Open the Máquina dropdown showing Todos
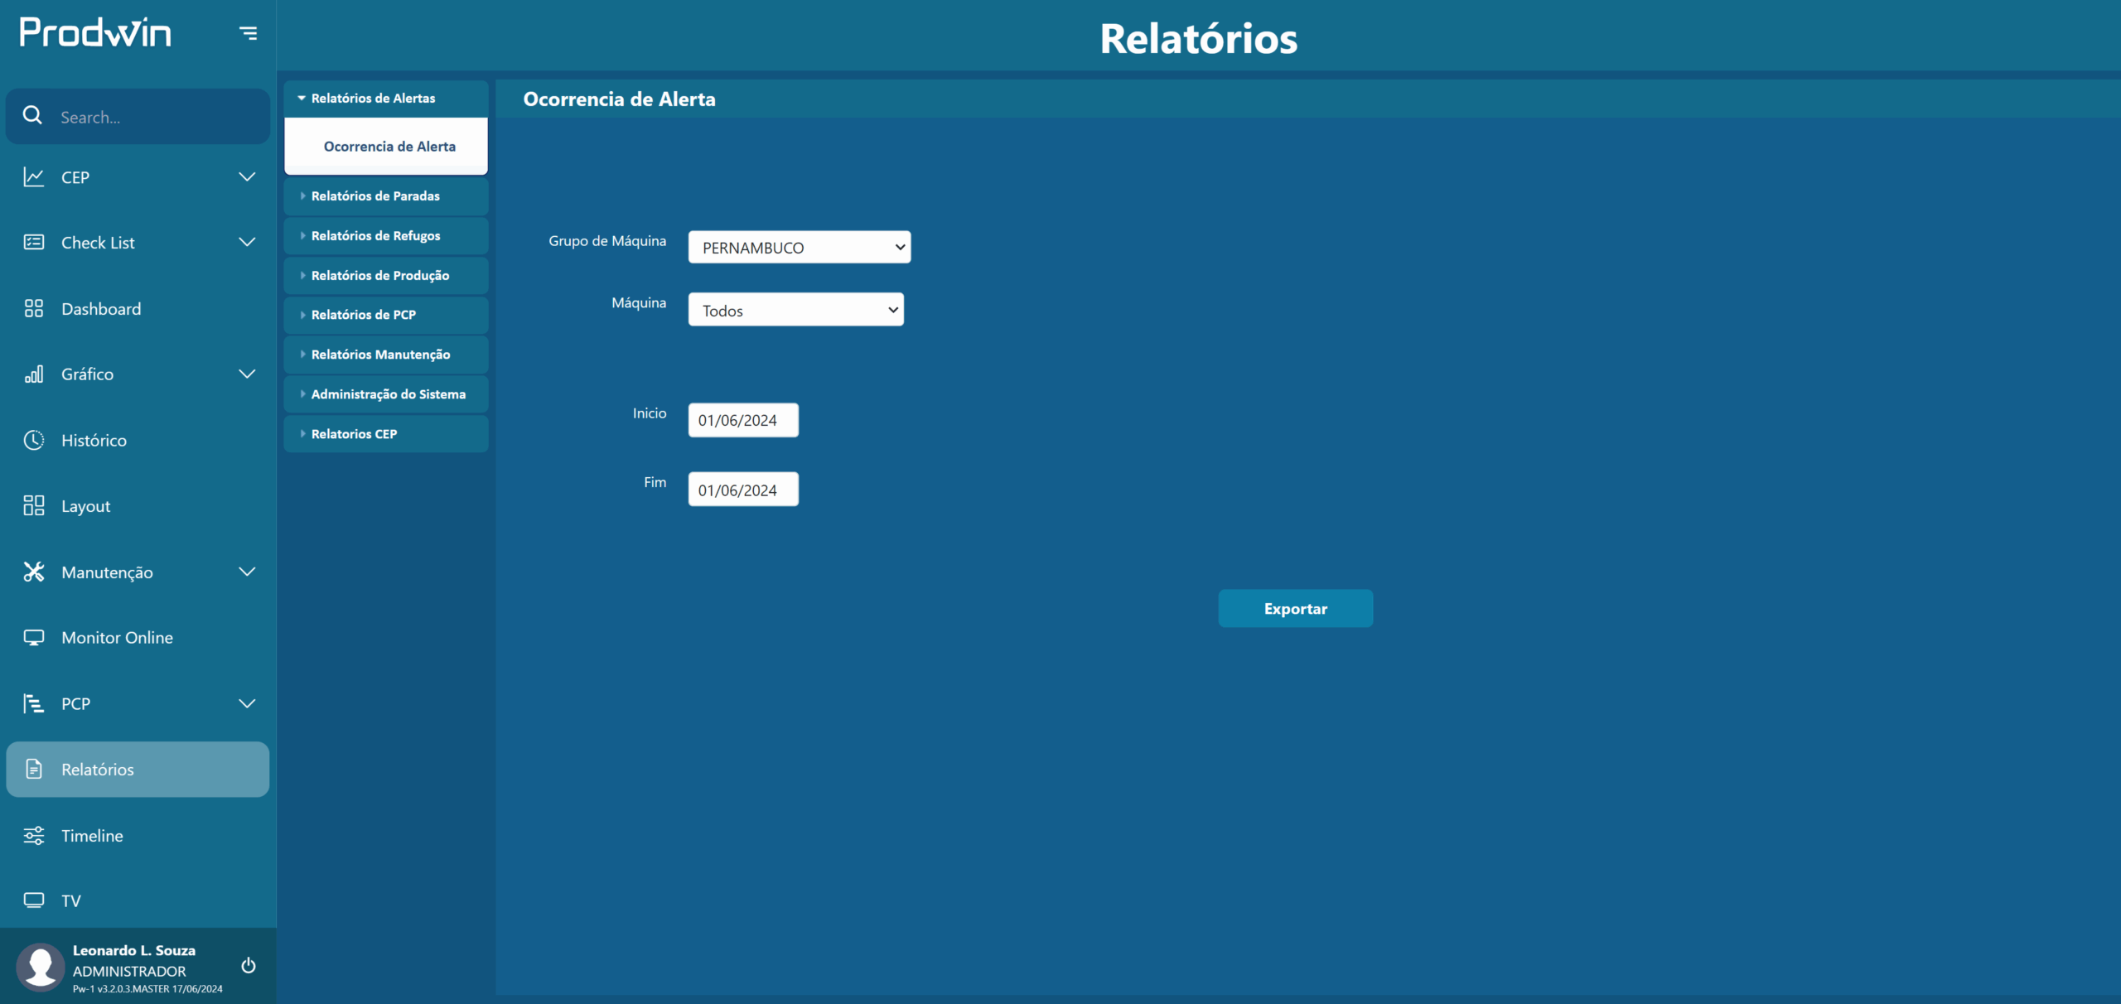The height and width of the screenshot is (1004, 2121). click(796, 310)
